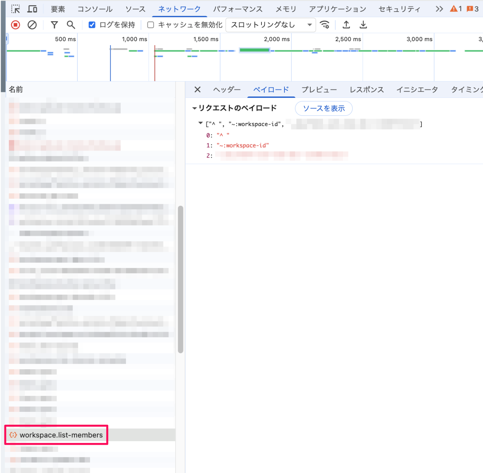
Task: Open the Sources (ソース) tab
Action: 135,9
